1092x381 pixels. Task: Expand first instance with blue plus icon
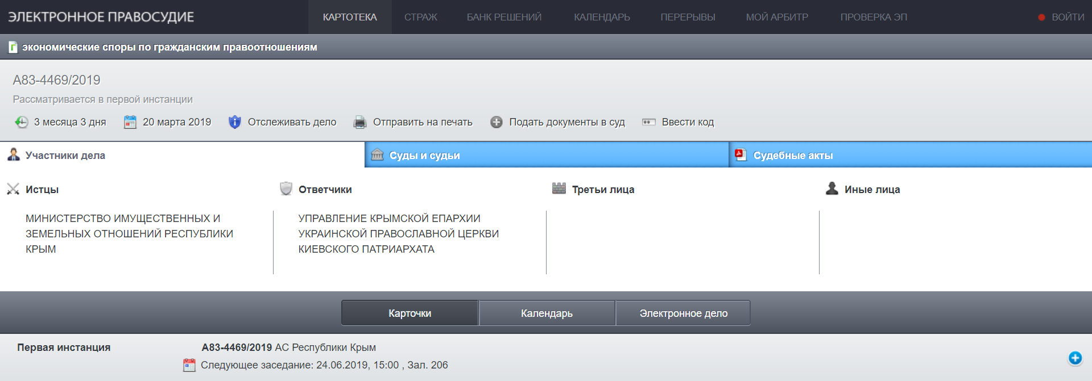(x=1074, y=358)
